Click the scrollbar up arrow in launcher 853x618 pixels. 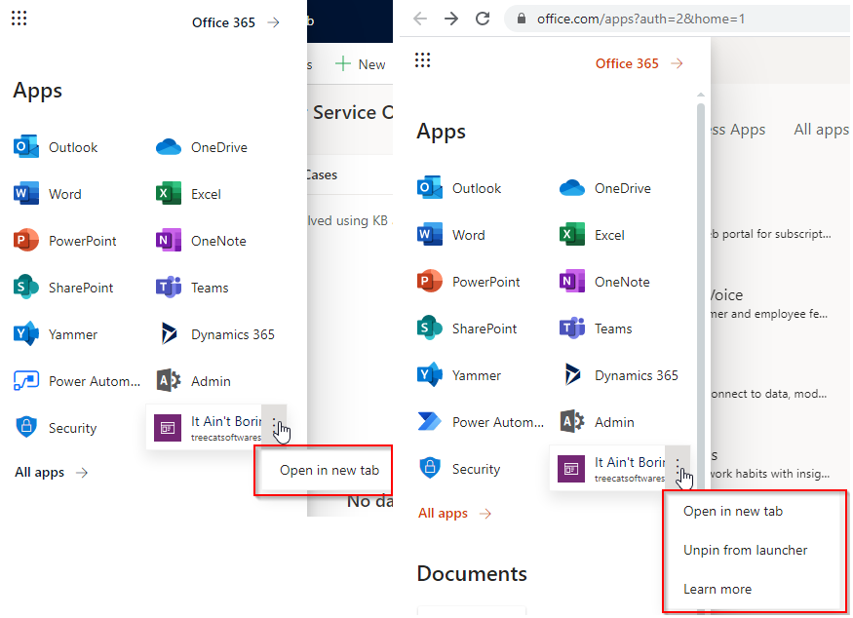tap(701, 95)
